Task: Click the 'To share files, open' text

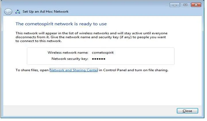Action: 32,70
